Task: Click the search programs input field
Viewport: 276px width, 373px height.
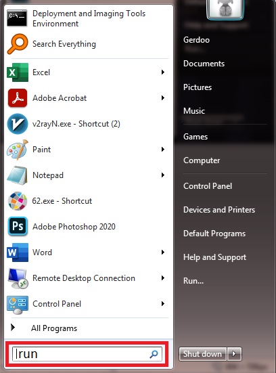Action: (x=87, y=354)
